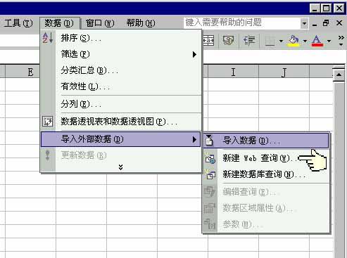Click the 数据(D) menu title
Viewport: 347px width, 258px height.
tap(59, 23)
